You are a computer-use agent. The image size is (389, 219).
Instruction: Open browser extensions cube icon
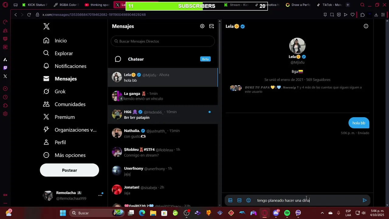click(363, 15)
